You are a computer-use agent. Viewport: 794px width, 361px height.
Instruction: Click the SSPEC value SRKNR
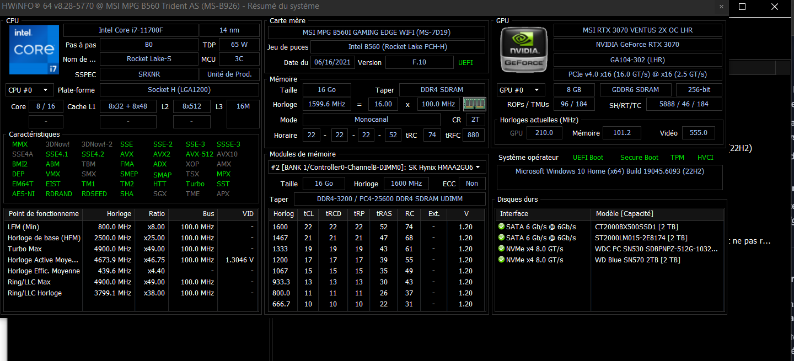(x=149, y=74)
